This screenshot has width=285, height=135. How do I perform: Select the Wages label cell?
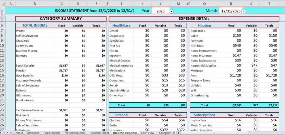coord(35,31)
